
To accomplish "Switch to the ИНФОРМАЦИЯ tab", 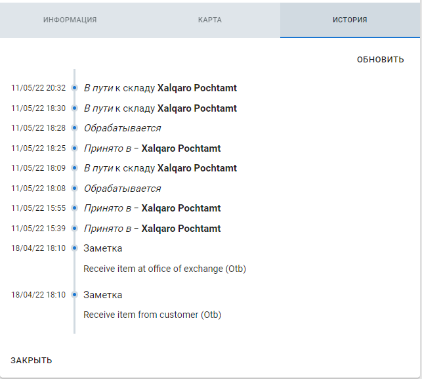I will click(70, 20).
